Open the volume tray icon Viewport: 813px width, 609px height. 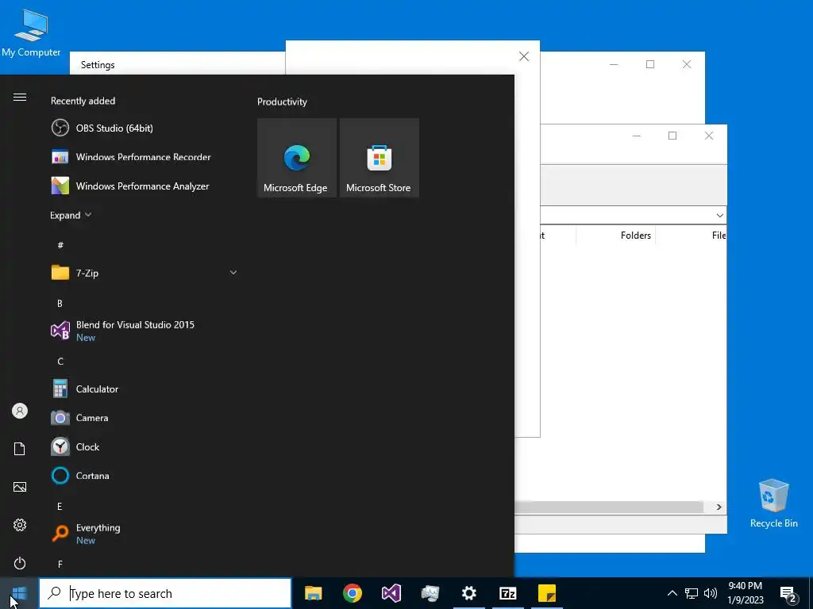click(711, 593)
